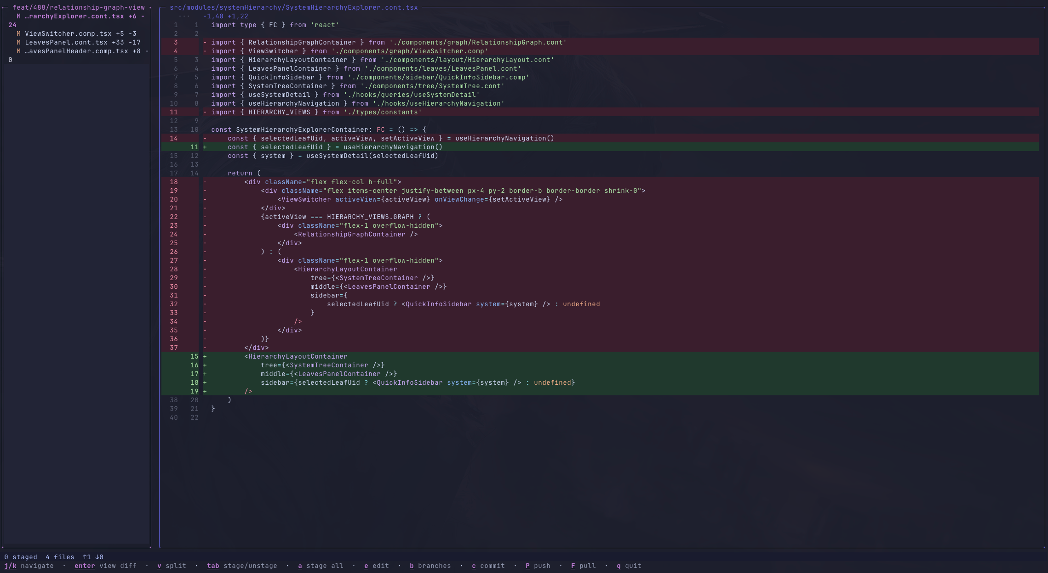Click the 0 staged 4 files status text
Screen dimensions: 1048x573
tap(39, 557)
